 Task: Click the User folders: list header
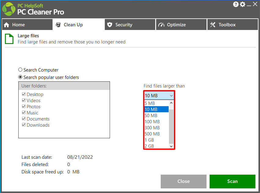pyautogui.click(x=64, y=86)
